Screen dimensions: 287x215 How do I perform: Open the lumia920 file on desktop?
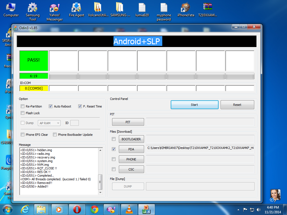142,8
